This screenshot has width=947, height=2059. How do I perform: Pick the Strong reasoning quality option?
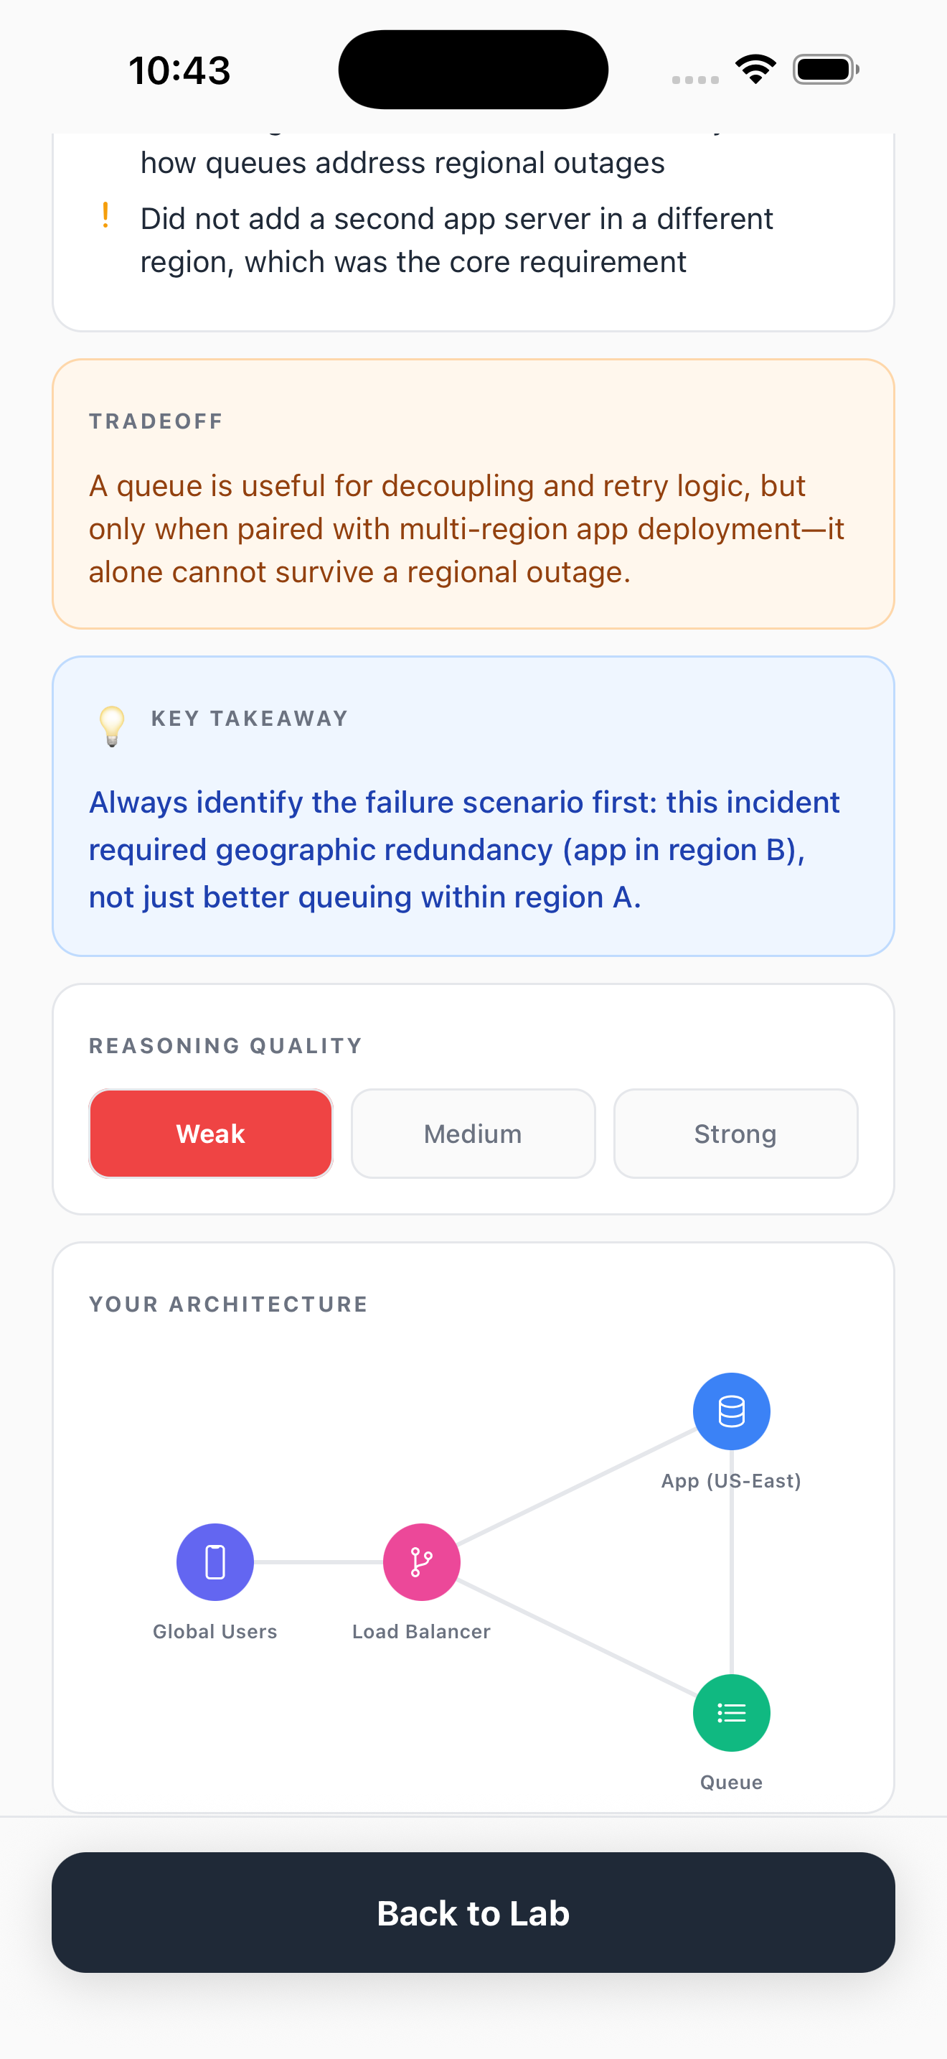735,1133
